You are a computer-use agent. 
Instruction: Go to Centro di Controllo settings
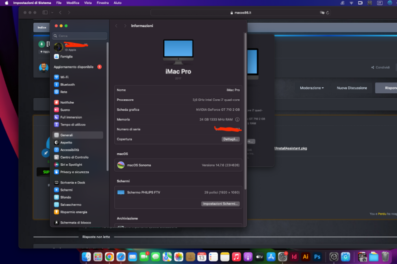coord(74,157)
